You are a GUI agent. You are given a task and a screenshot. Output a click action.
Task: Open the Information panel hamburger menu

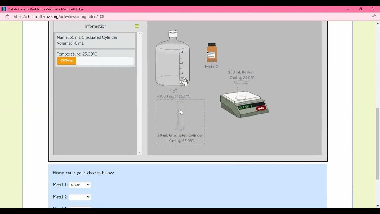pyautogui.click(x=137, y=26)
